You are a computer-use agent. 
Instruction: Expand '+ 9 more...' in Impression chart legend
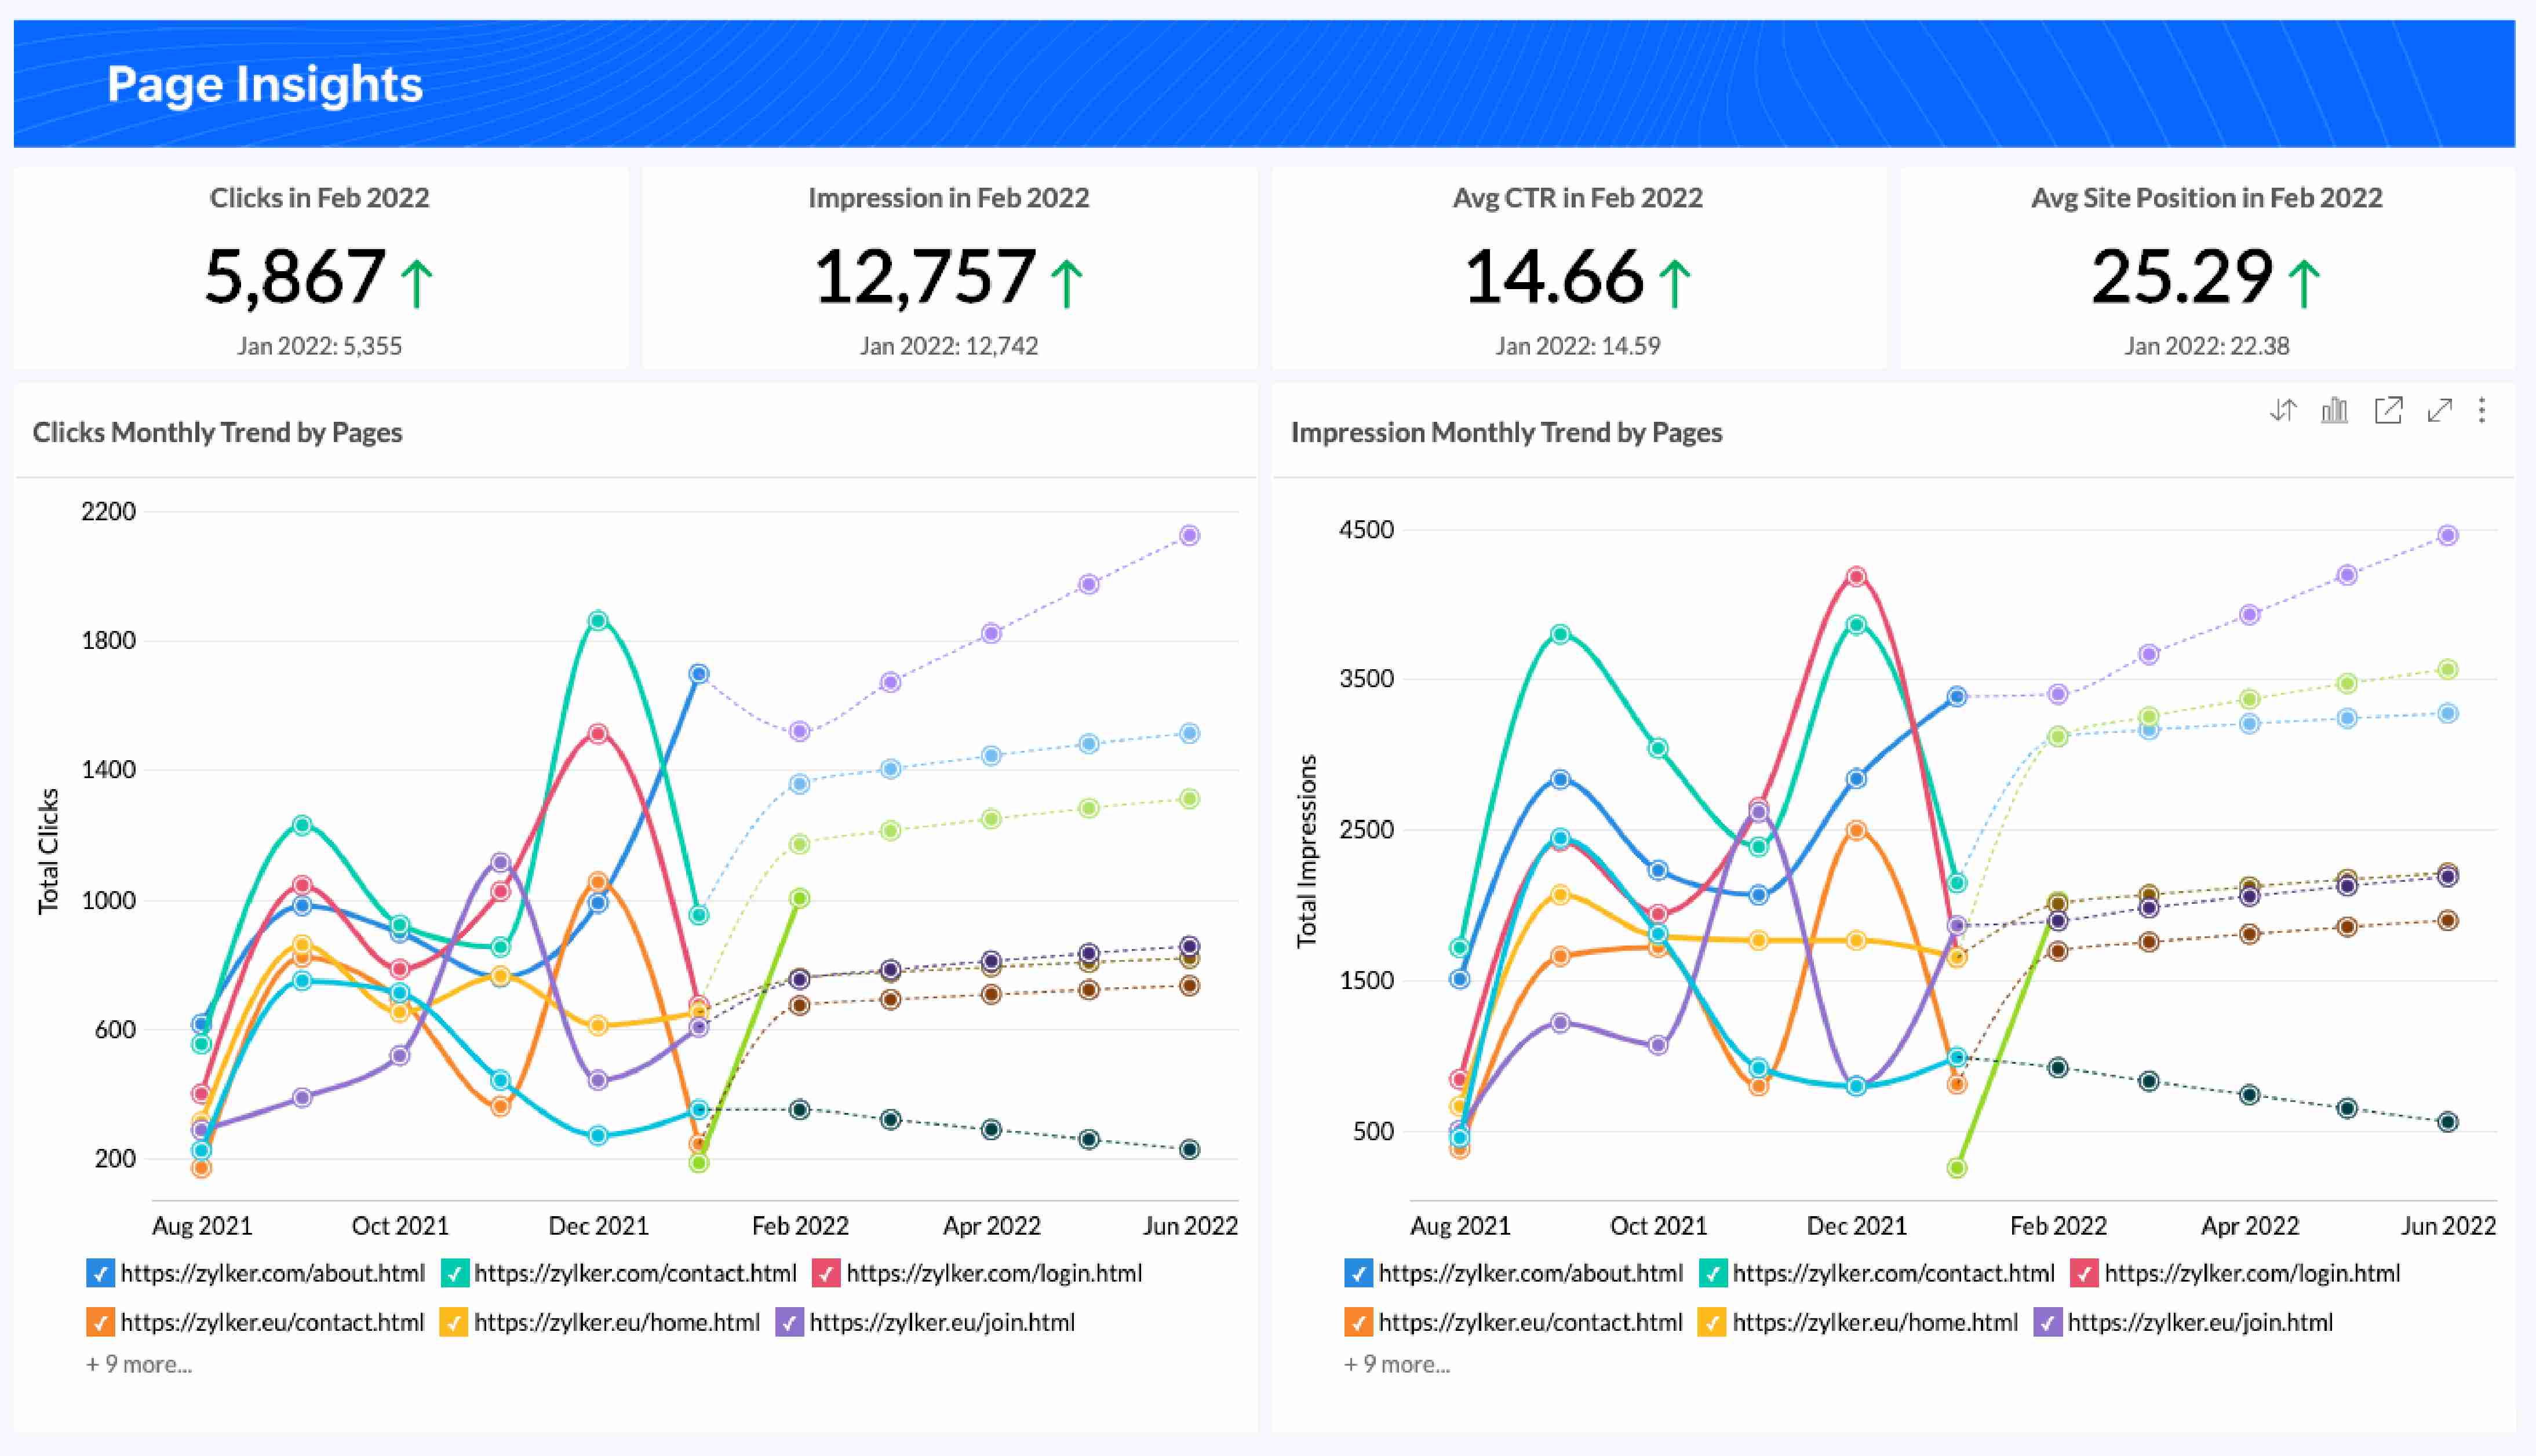coord(1397,1364)
